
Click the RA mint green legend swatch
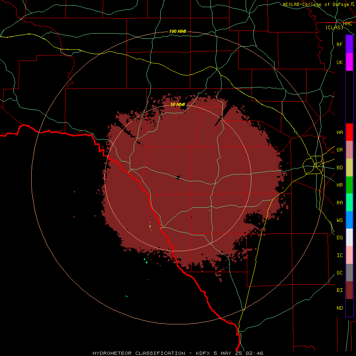tap(349, 203)
